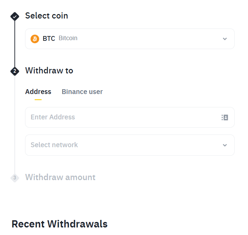Click the step 1 checkmark icon
Viewport: 248px width, 235px height.
[15, 16]
